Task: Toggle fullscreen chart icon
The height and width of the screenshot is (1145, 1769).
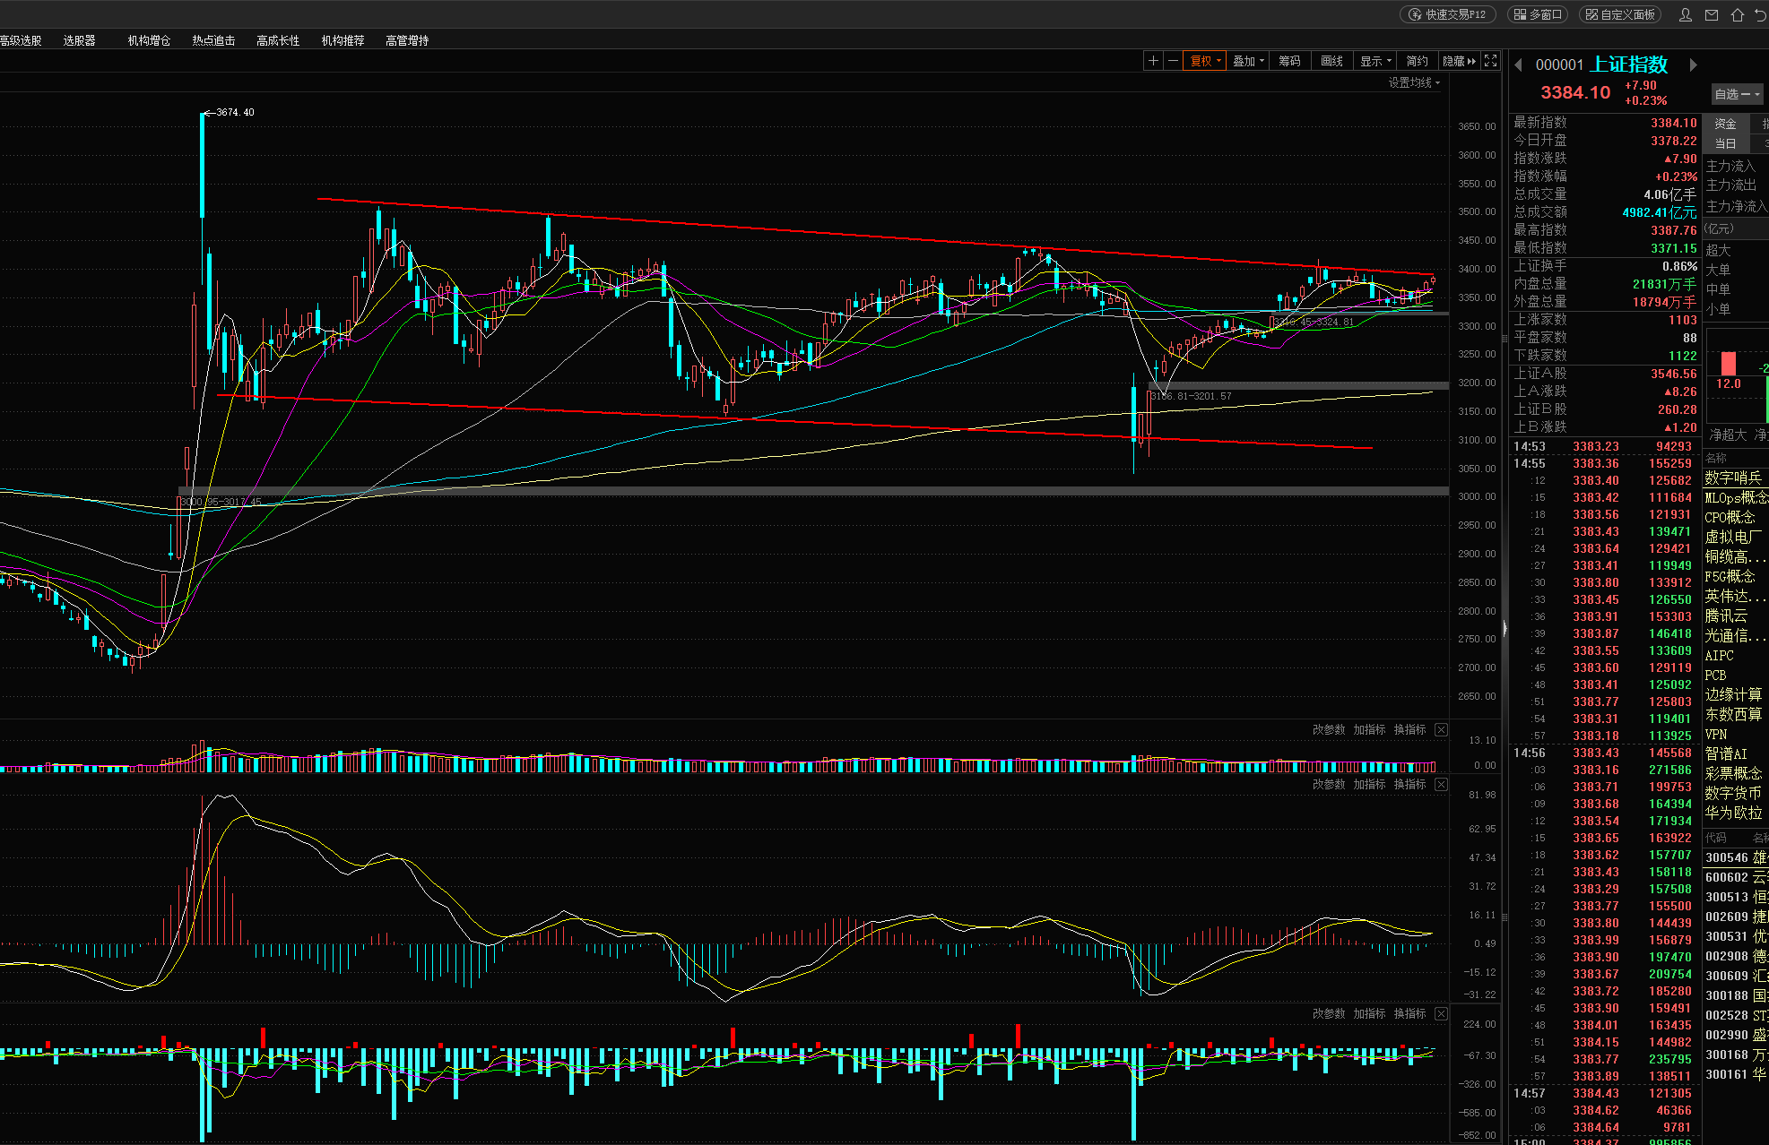Action: (1490, 61)
